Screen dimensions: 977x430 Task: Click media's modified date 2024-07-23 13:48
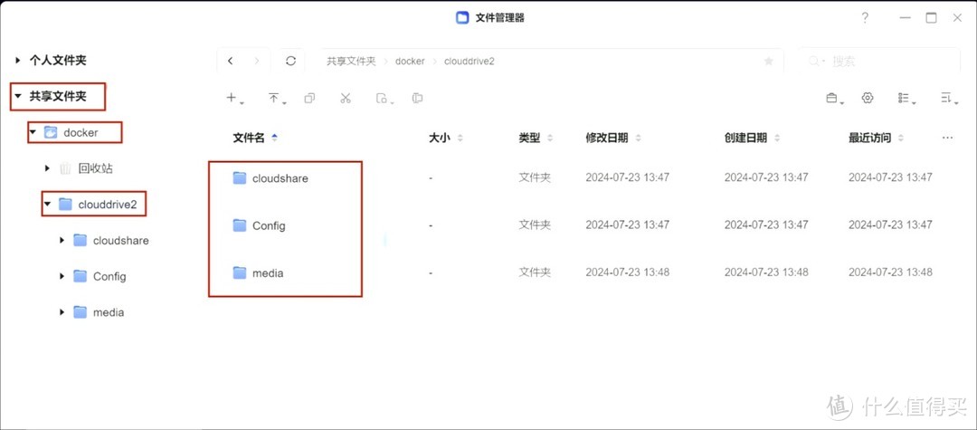[628, 272]
